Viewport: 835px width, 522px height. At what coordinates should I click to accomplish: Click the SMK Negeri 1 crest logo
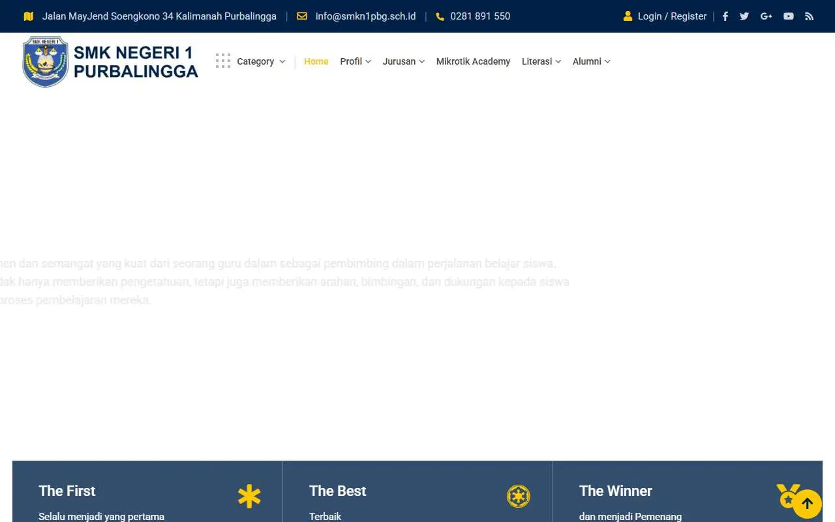[45, 62]
